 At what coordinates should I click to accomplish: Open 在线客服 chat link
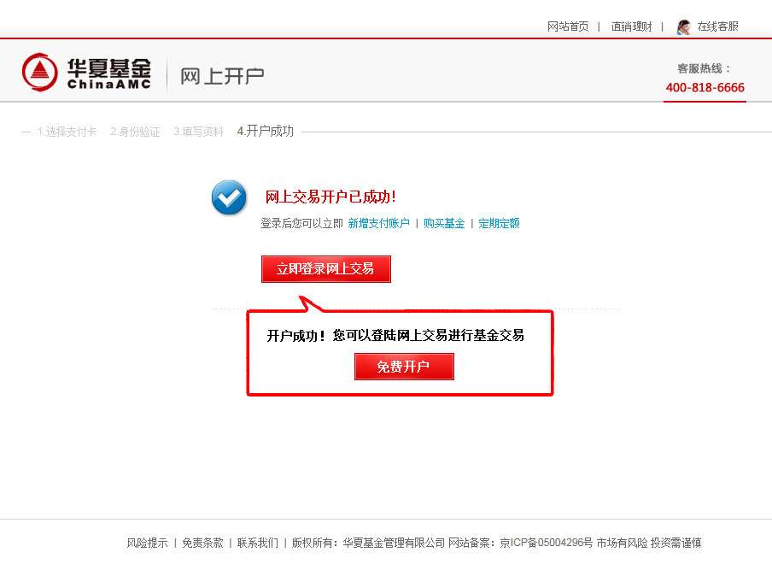(717, 26)
